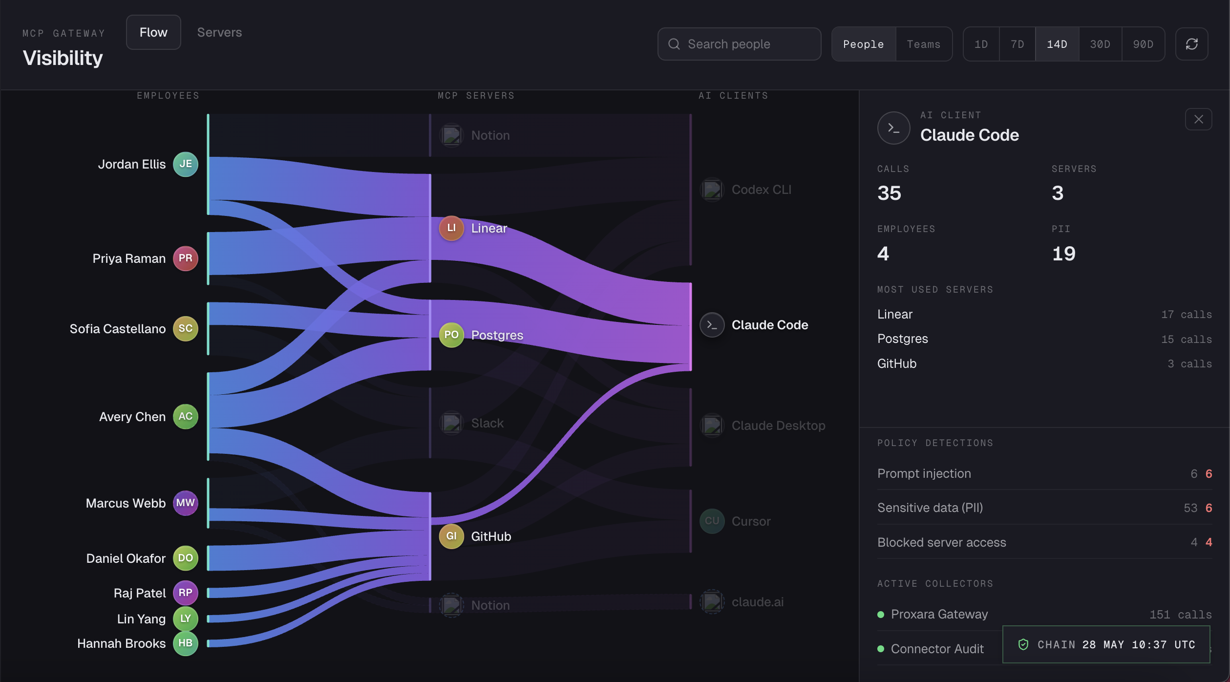This screenshot has width=1230, height=682.
Task: Click the Postgres PO server icon
Action: (451, 335)
